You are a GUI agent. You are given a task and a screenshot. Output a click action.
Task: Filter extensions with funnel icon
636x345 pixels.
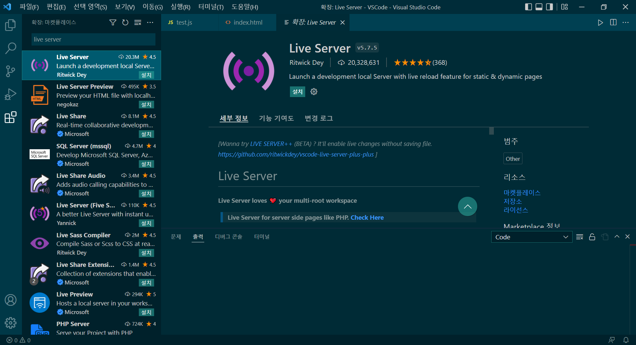113,22
